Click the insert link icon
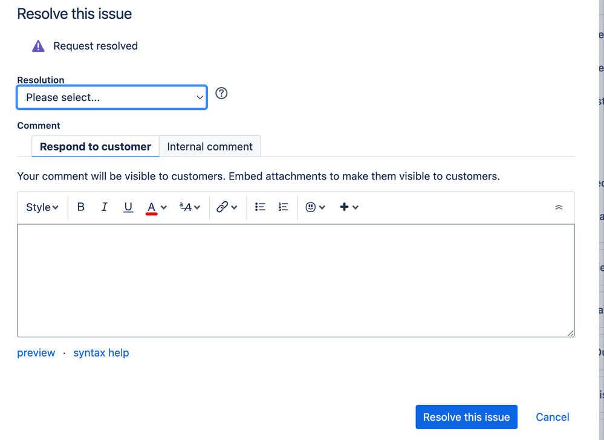Screen dimensions: 604x440 222,207
